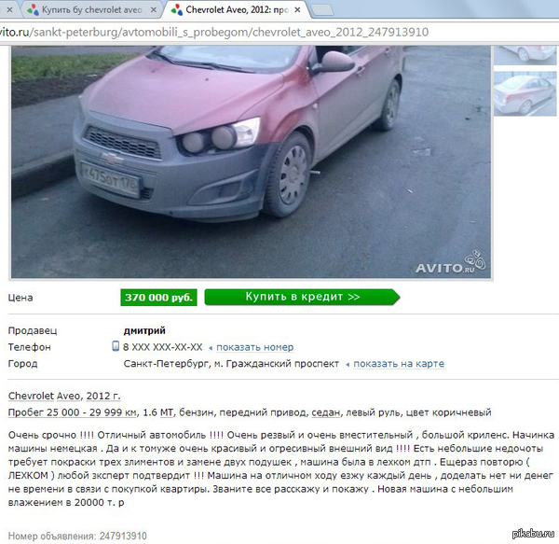The height and width of the screenshot is (544, 559).
Task: Open the Chevrolet Aveo, 2012 г. link
Action: [64, 396]
